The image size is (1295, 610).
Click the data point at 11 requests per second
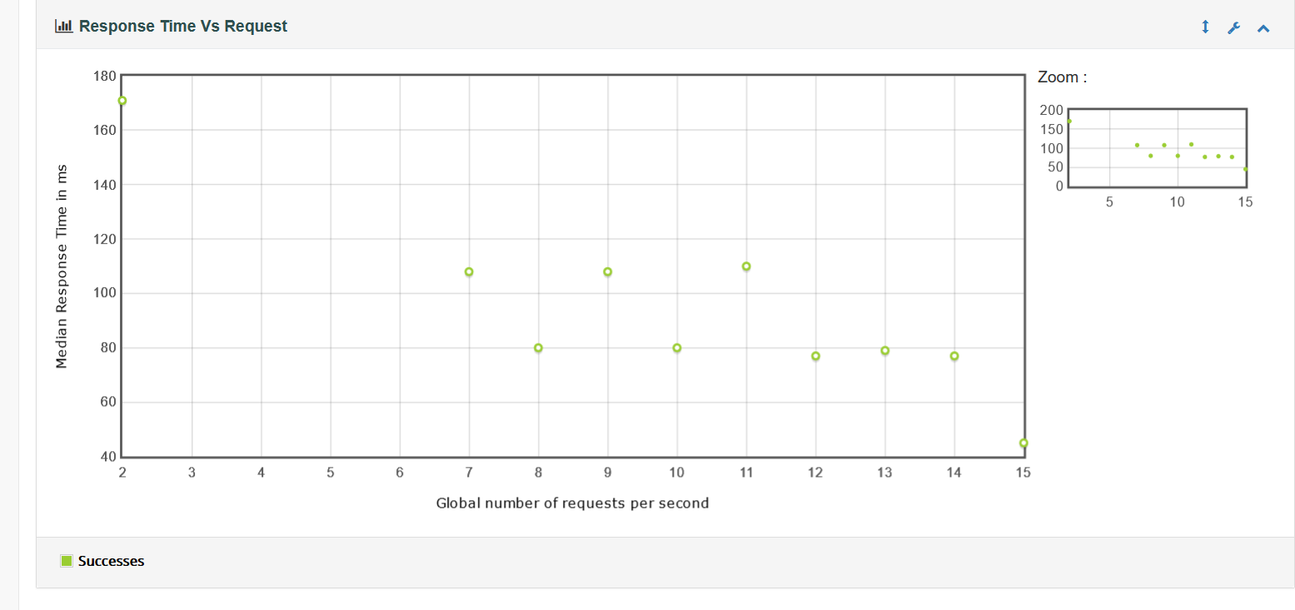coord(746,266)
